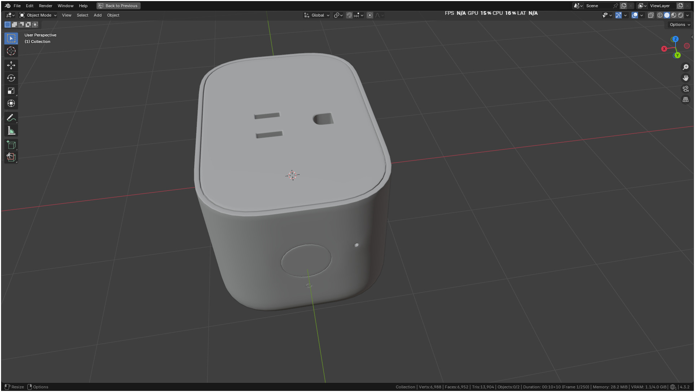Switch to Rendered shading

tap(681, 15)
